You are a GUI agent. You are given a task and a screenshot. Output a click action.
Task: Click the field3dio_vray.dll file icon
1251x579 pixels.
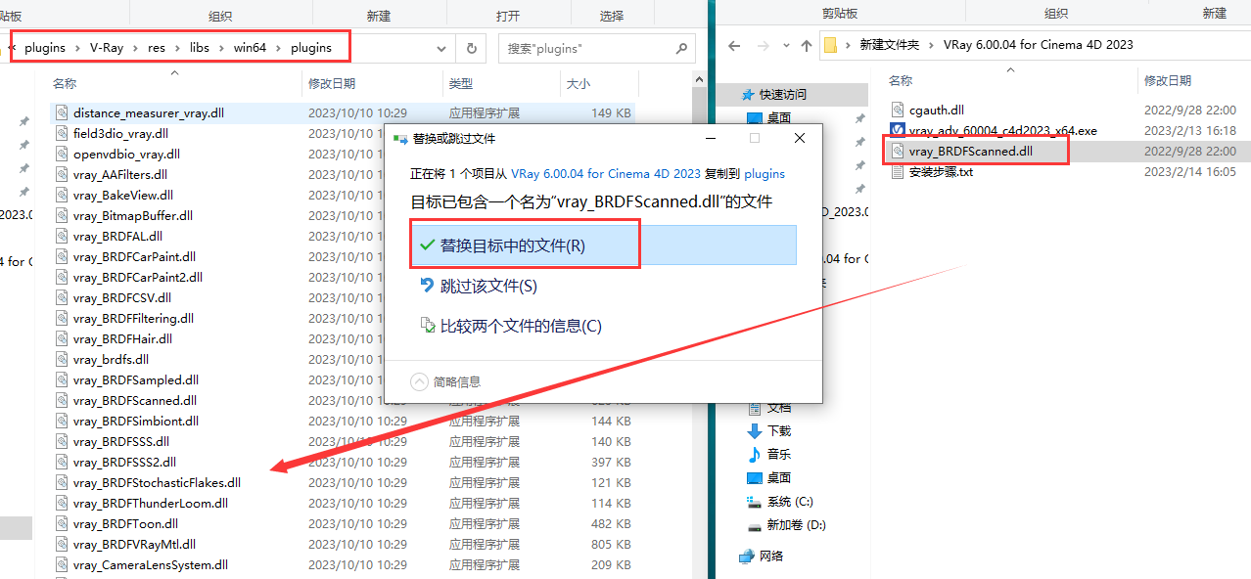(62, 133)
